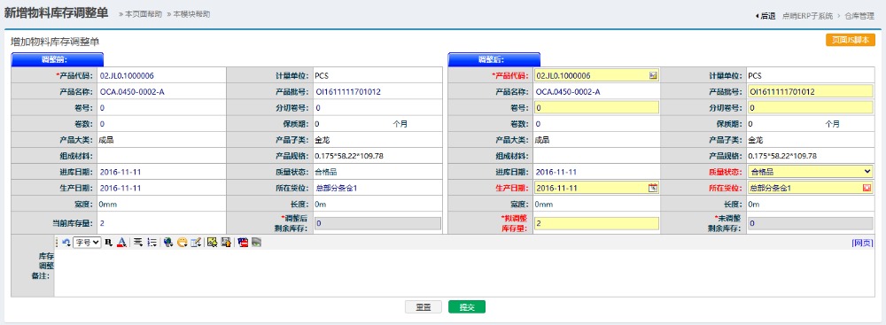Viewport: 886px width, 325px height.
Task: Click the numbered list icon
Action: (x=152, y=242)
